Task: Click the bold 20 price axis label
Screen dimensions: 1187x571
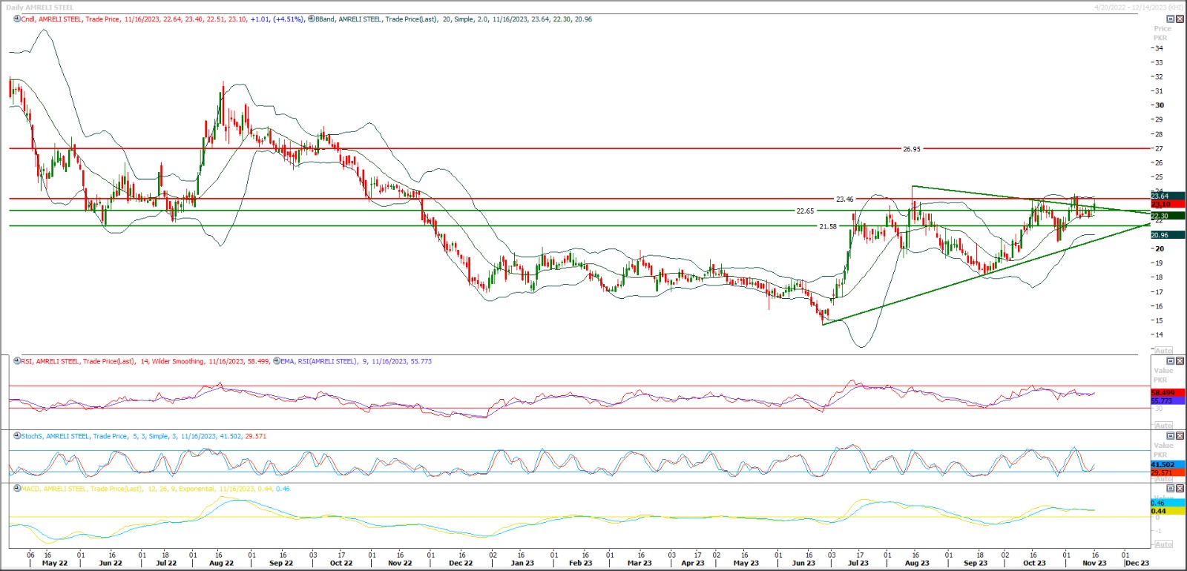Action: (1159, 249)
